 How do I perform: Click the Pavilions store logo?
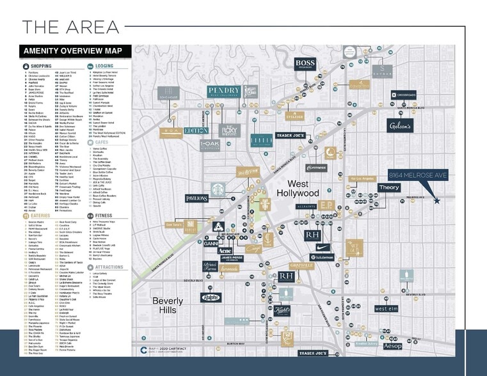pos(197,198)
